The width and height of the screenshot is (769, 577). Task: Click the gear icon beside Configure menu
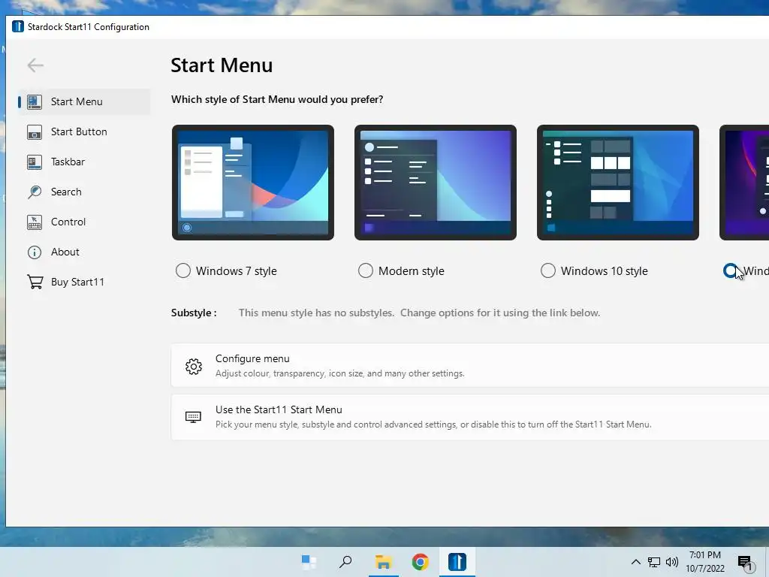point(194,366)
